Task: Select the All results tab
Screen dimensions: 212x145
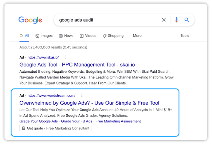Action: 24,36
